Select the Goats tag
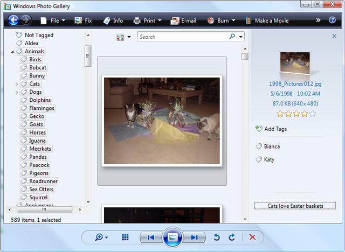The height and width of the screenshot is (252, 345). tap(32, 124)
